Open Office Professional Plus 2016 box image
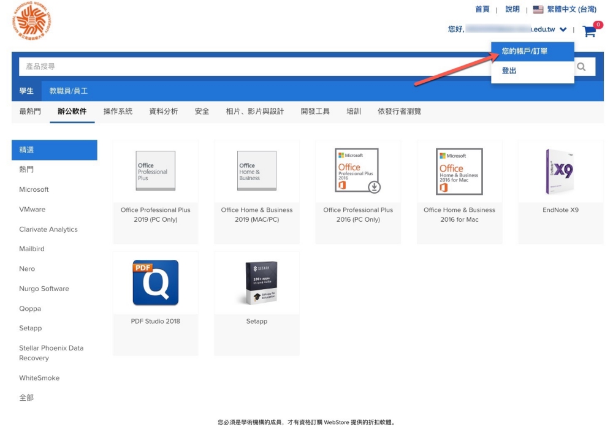This screenshot has width=613, height=440. [358, 170]
